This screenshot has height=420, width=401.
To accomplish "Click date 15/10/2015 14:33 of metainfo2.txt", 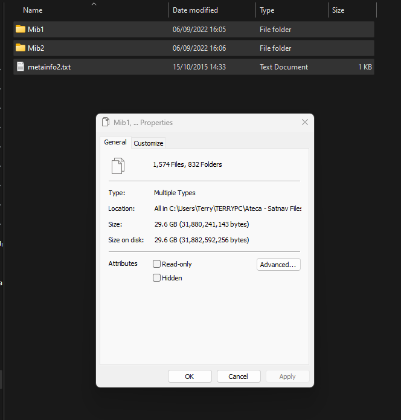I will click(x=199, y=66).
